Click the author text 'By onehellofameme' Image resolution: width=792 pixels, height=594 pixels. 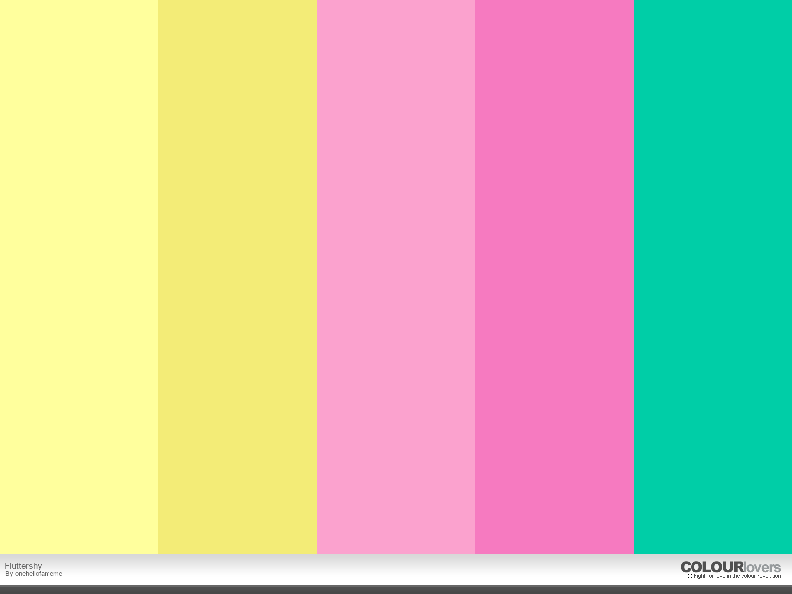pos(34,574)
